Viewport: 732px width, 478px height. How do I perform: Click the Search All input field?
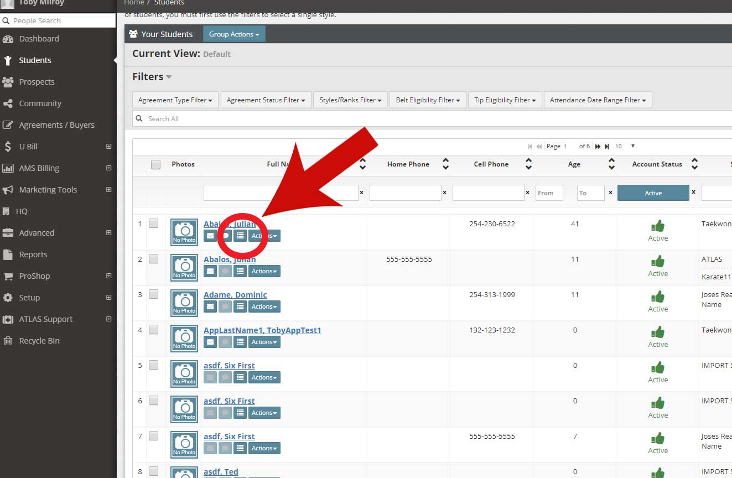[x=432, y=119]
